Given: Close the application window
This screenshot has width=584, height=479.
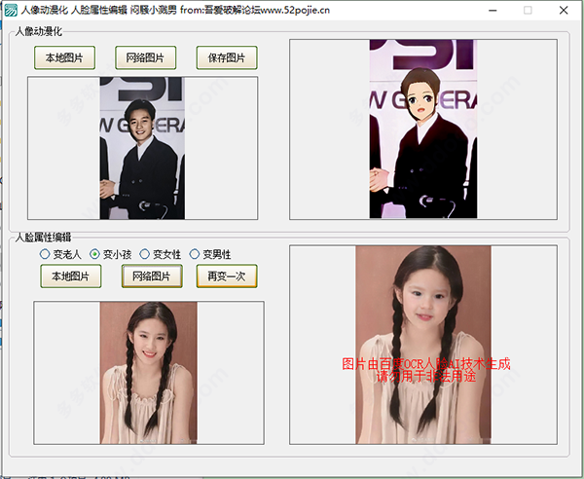Looking at the screenshot, I should pyautogui.click(x=564, y=10).
